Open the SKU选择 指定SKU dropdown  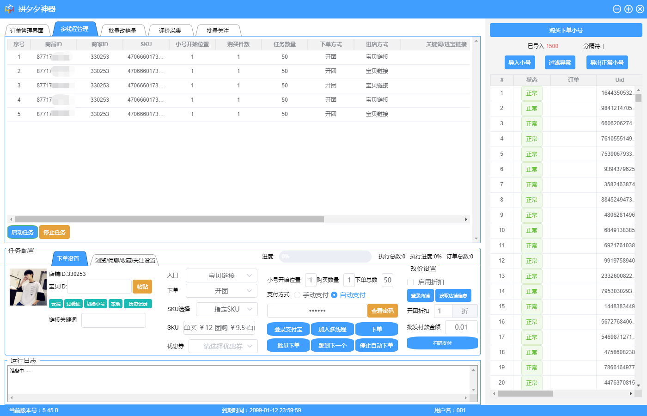coord(227,309)
